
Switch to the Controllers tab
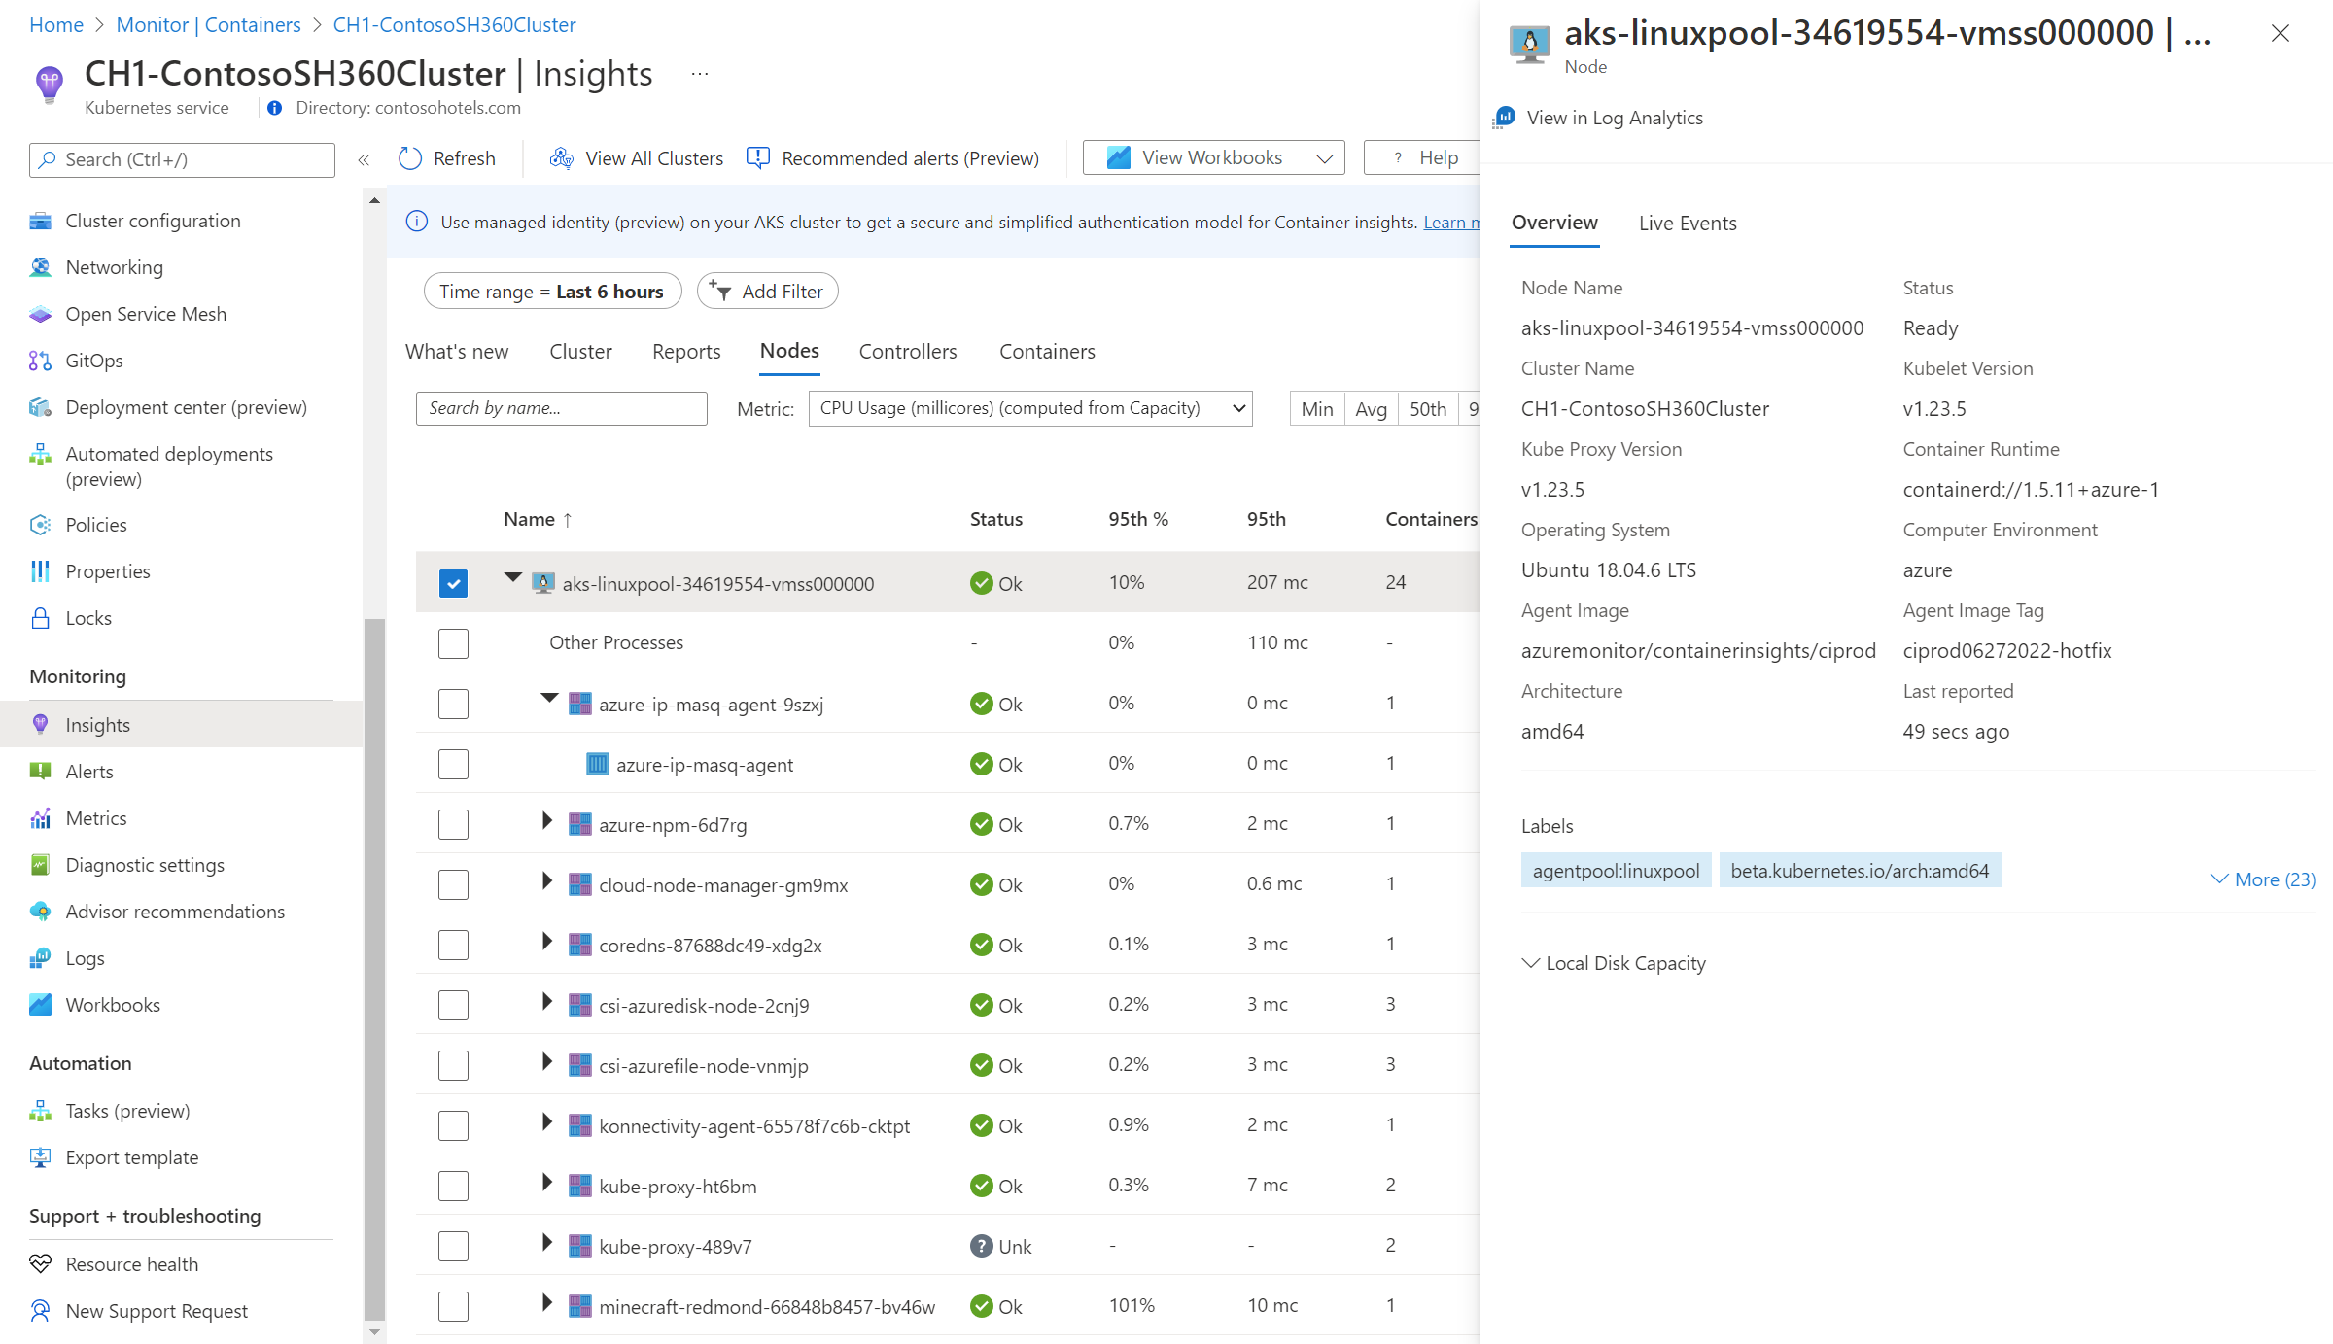(x=907, y=351)
